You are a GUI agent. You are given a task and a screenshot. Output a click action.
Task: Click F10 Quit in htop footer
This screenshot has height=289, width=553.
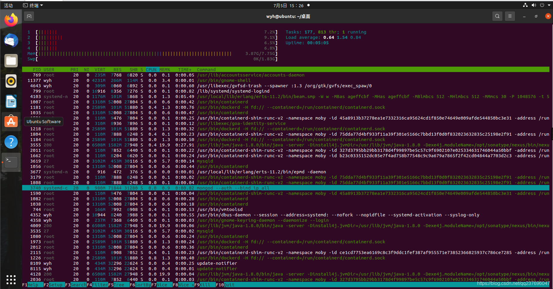225,285
